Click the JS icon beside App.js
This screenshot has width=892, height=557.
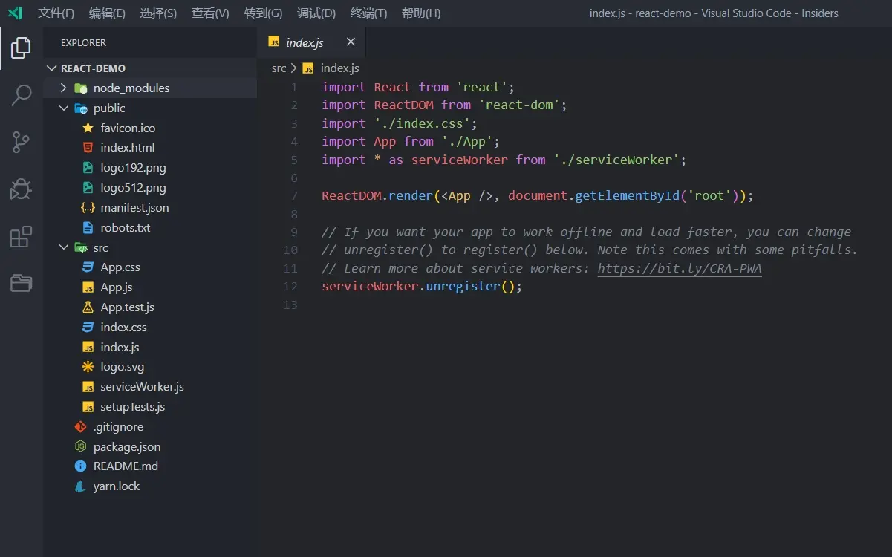coord(88,287)
